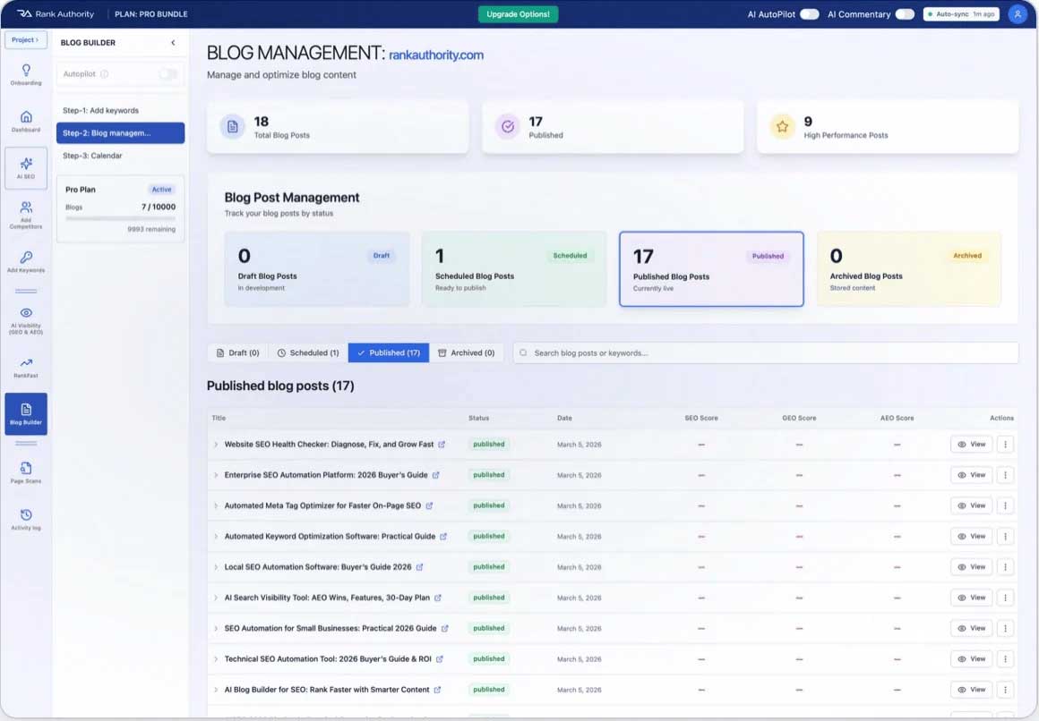This screenshot has height=721, width=1039.
Task: Click Autopilot info icon in Blog Builder panel
Action: click(x=104, y=74)
